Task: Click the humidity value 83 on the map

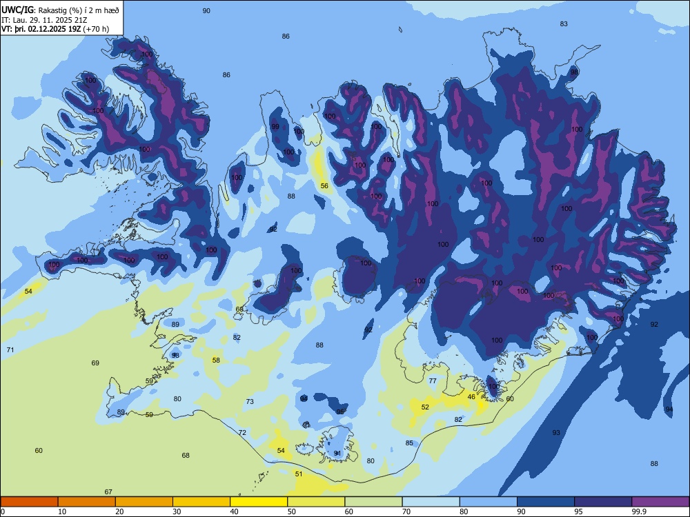Action: click(x=564, y=23)
